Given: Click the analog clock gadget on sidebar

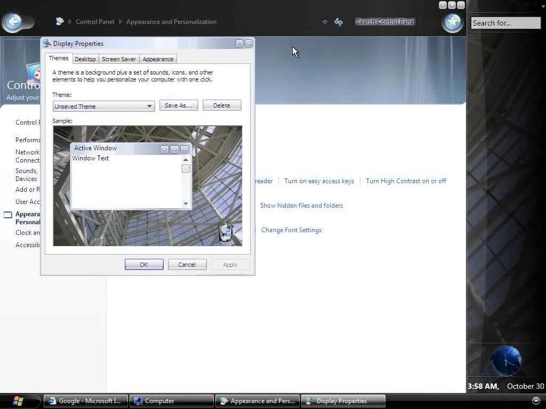Looking at the screenshot, I should [506, 361].
